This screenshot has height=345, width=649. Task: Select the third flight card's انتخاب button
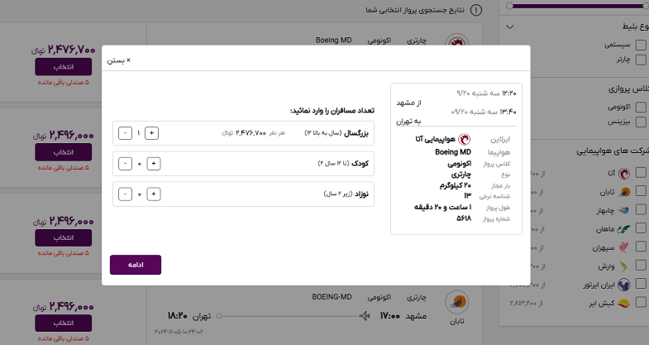click(64, 237)
